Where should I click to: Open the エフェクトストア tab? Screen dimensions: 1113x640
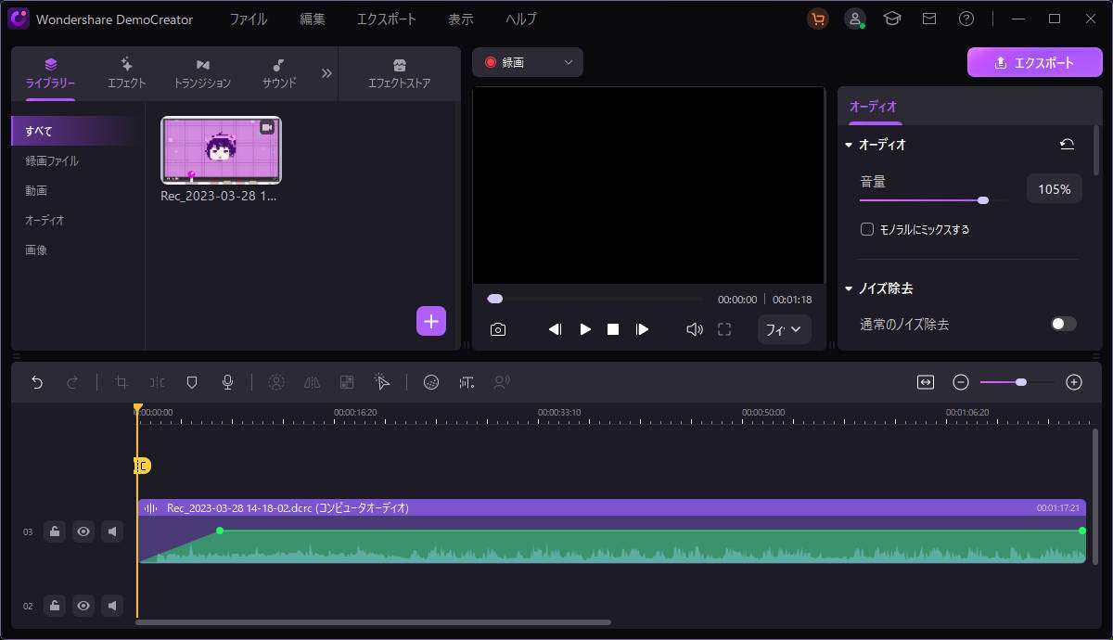pos(399,73)
